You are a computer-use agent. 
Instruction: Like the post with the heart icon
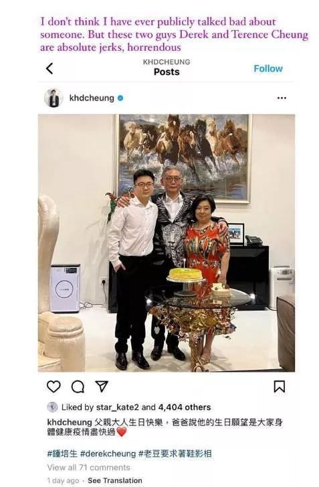click(x=54, y=387)
